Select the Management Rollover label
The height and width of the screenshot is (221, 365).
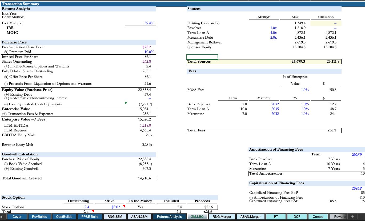204,42
